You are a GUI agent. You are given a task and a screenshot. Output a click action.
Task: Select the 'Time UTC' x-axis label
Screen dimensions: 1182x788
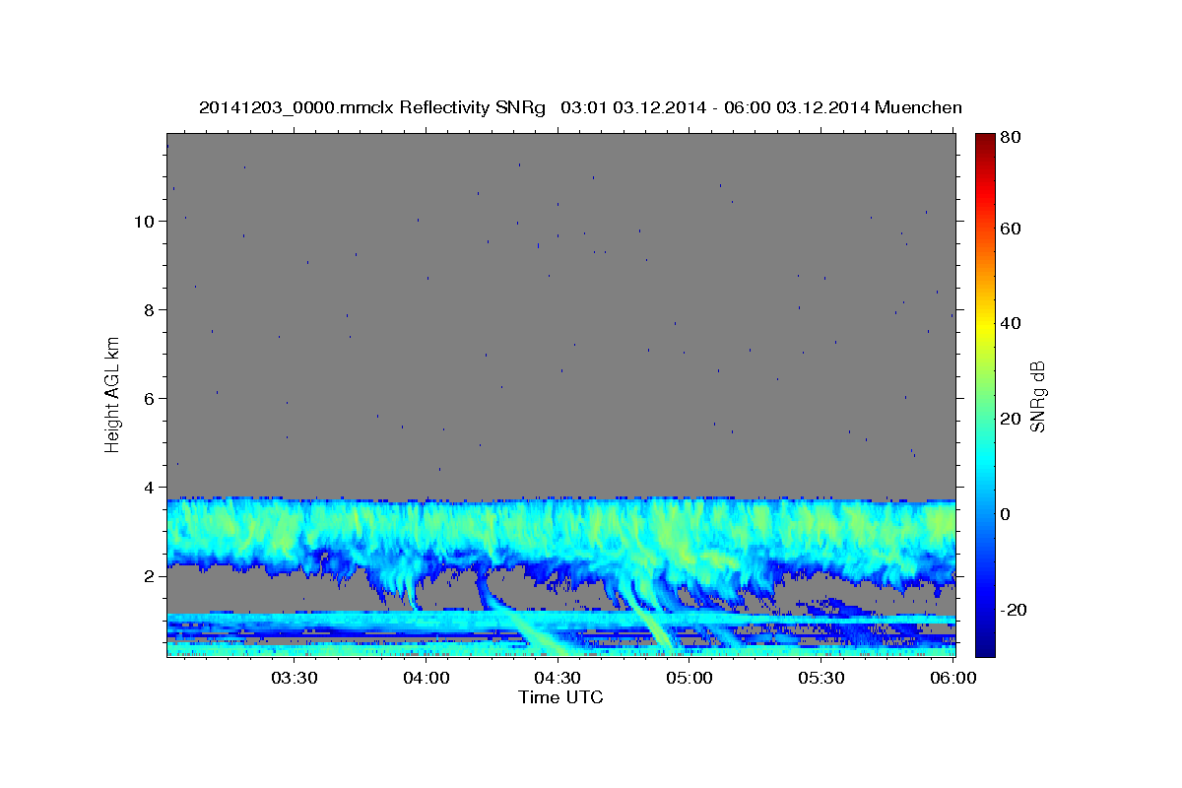560,697
